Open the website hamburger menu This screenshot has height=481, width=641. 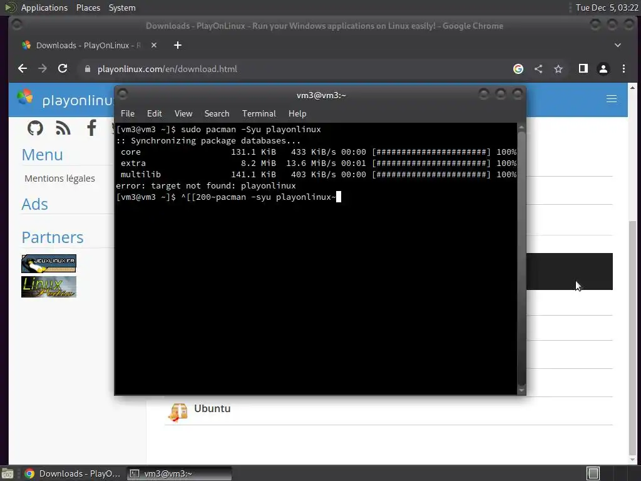[x=612, y=99]
